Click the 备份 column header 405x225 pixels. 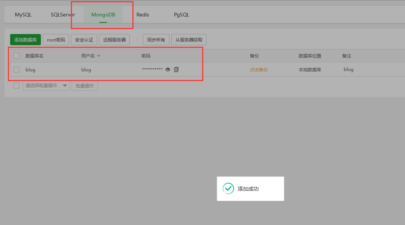[254, 56]
